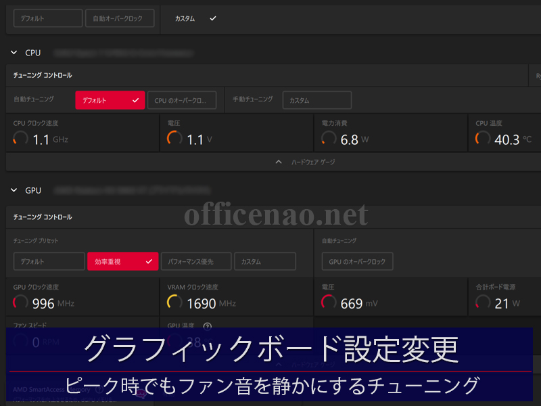Viewport: 541px width, 406px height.
Task: Select the 効率重視 GPU tuning preset
Action: coord(122,261)
